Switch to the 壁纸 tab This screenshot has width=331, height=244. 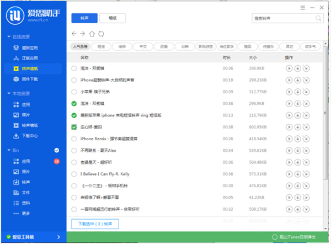tap(113, 18)
